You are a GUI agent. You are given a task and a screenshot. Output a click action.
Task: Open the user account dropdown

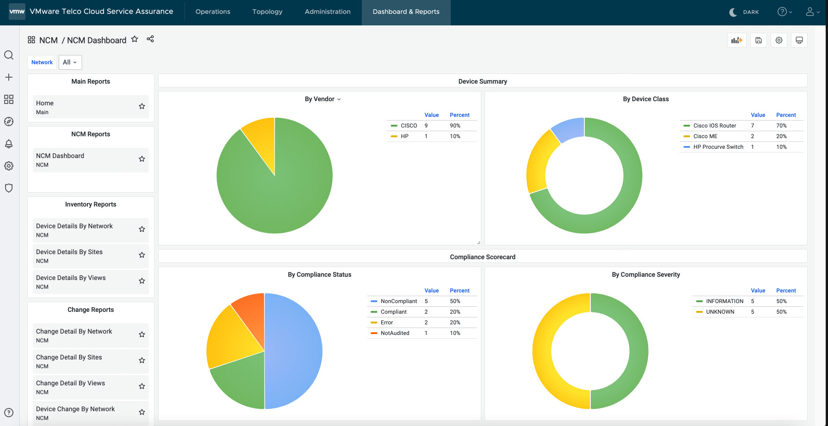813,12
